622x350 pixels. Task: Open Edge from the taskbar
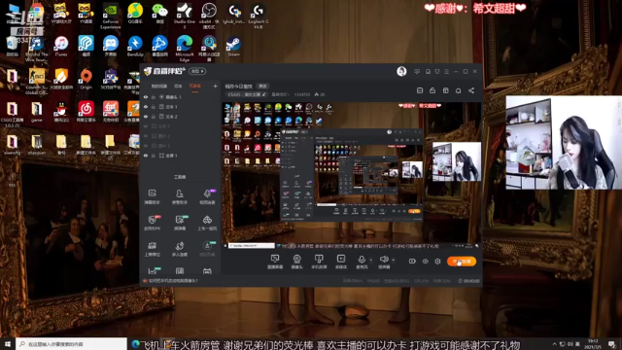coord(135,343)
